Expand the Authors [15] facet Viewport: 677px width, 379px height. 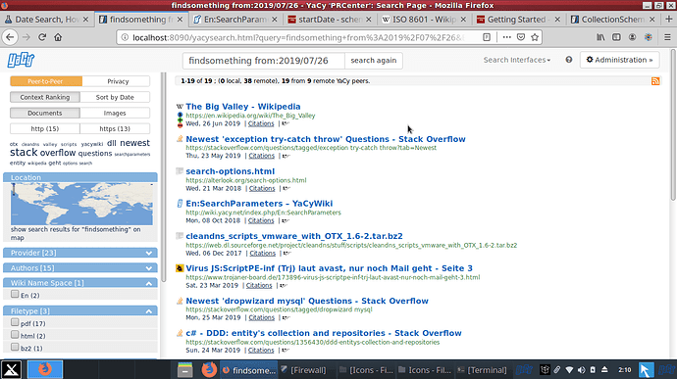tap(80, 267)
